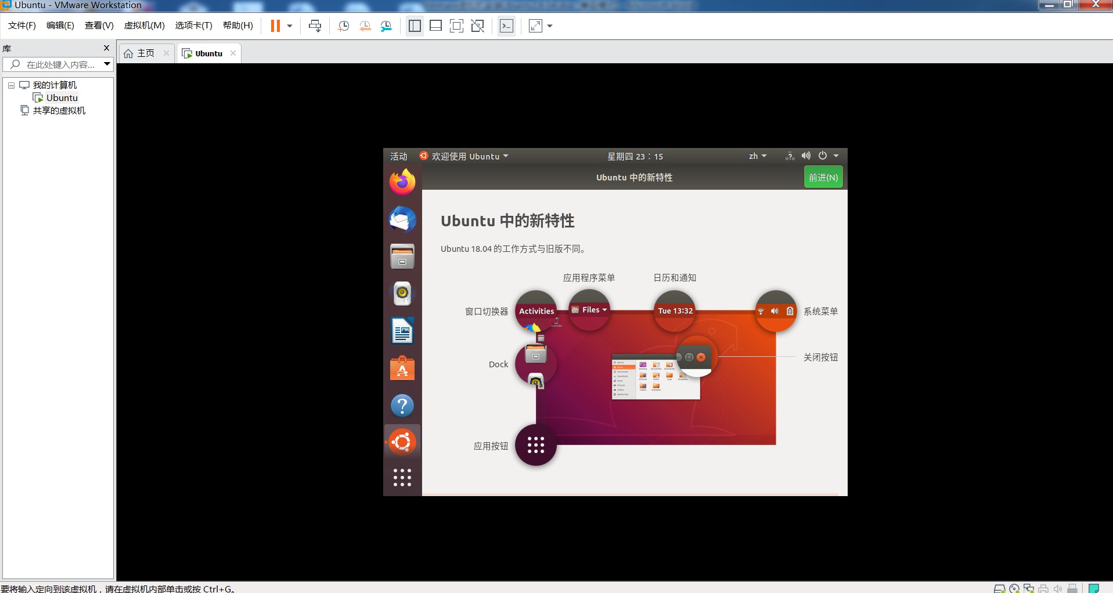Open Ubuntu Software from the dock

click(x=402, y=368)
